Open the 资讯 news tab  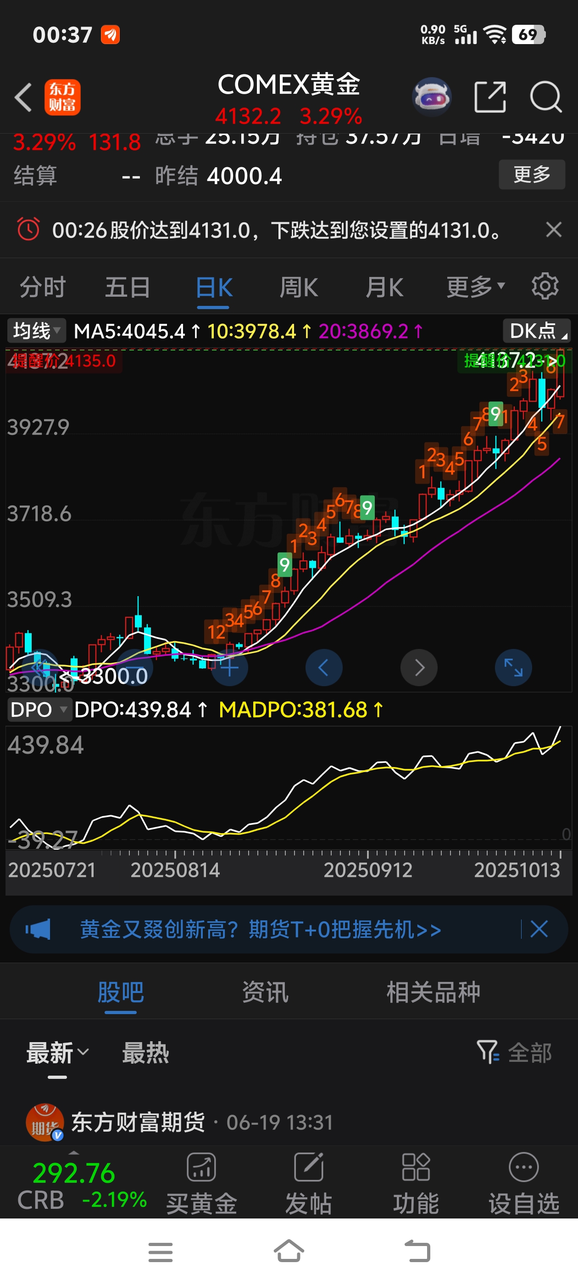(x=265, y=992)
